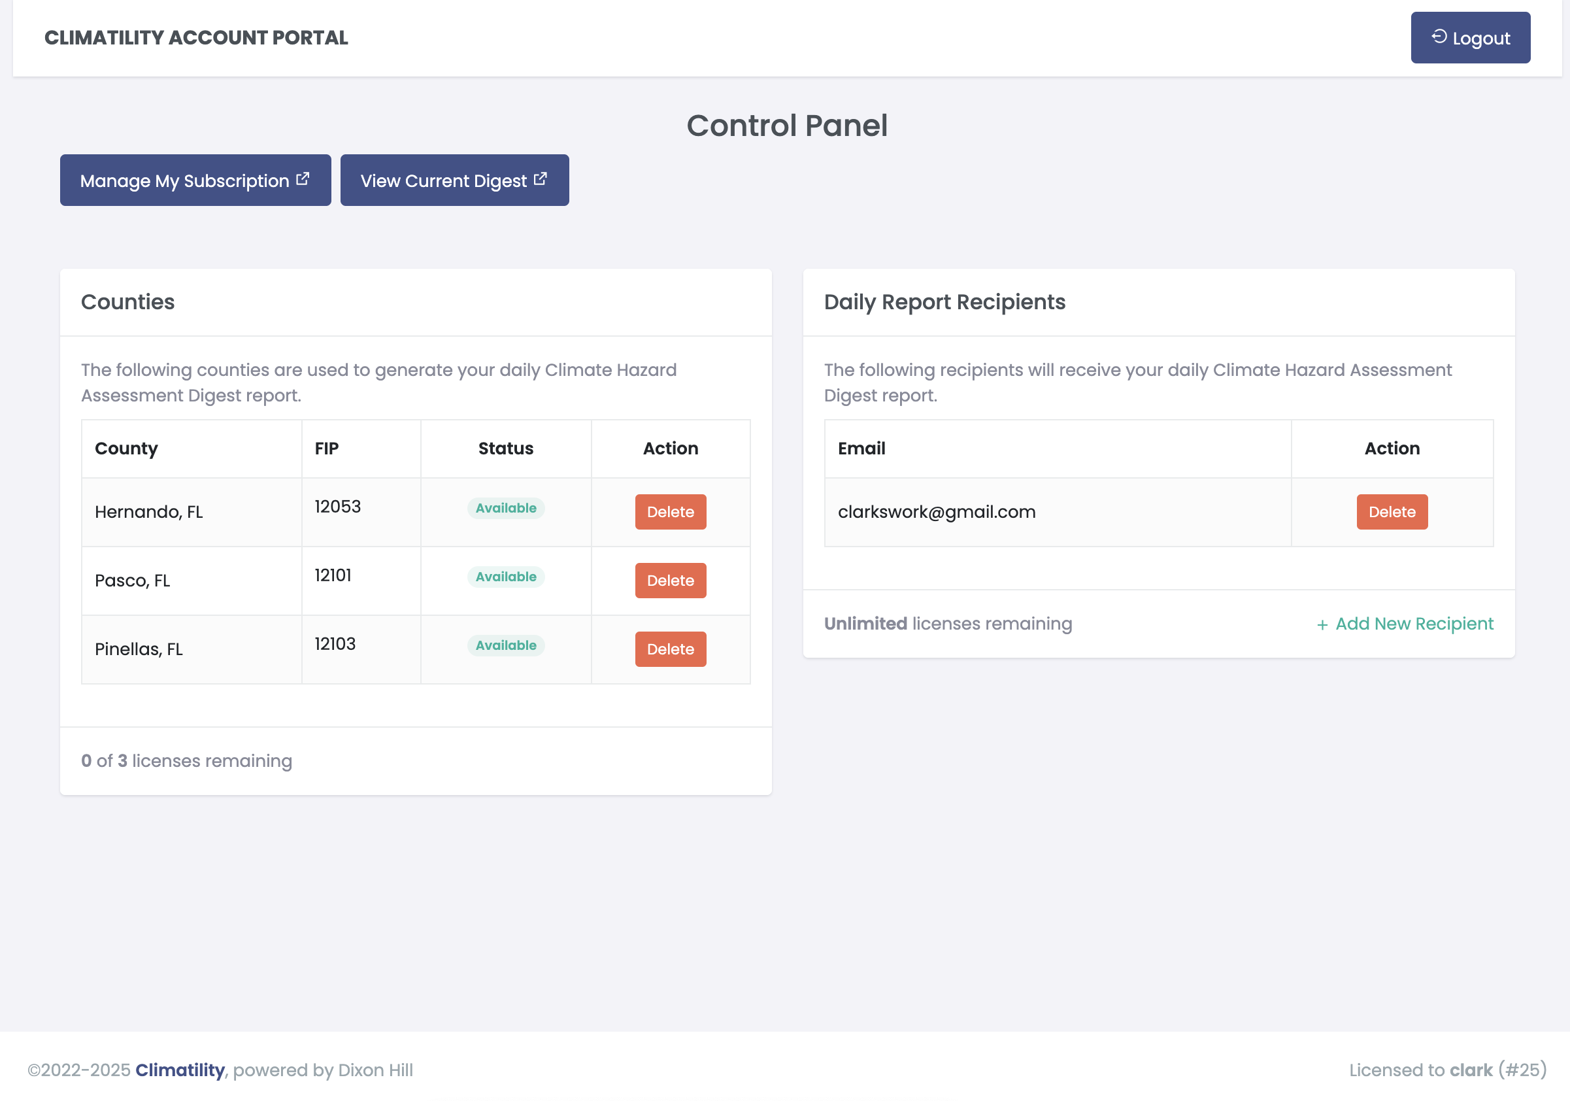Click Add New Recipient link
The width and height of the screenshot is (1570, 1101).
point(1413,624)
